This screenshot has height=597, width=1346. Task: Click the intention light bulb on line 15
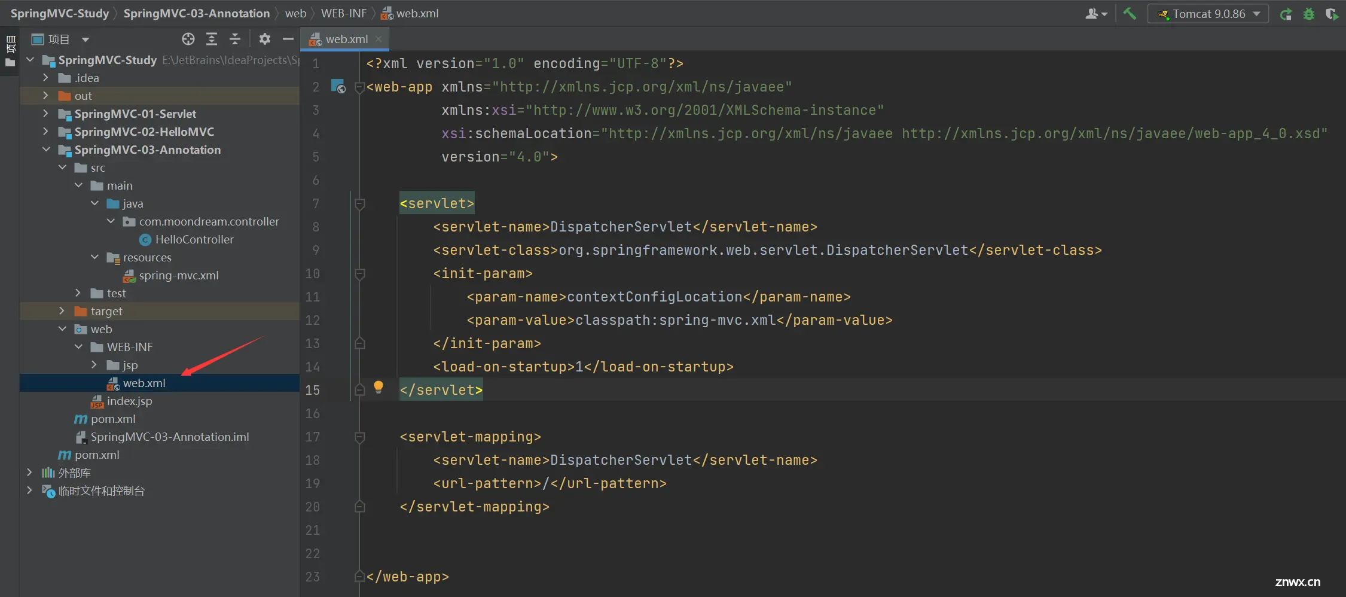[379, 387]
